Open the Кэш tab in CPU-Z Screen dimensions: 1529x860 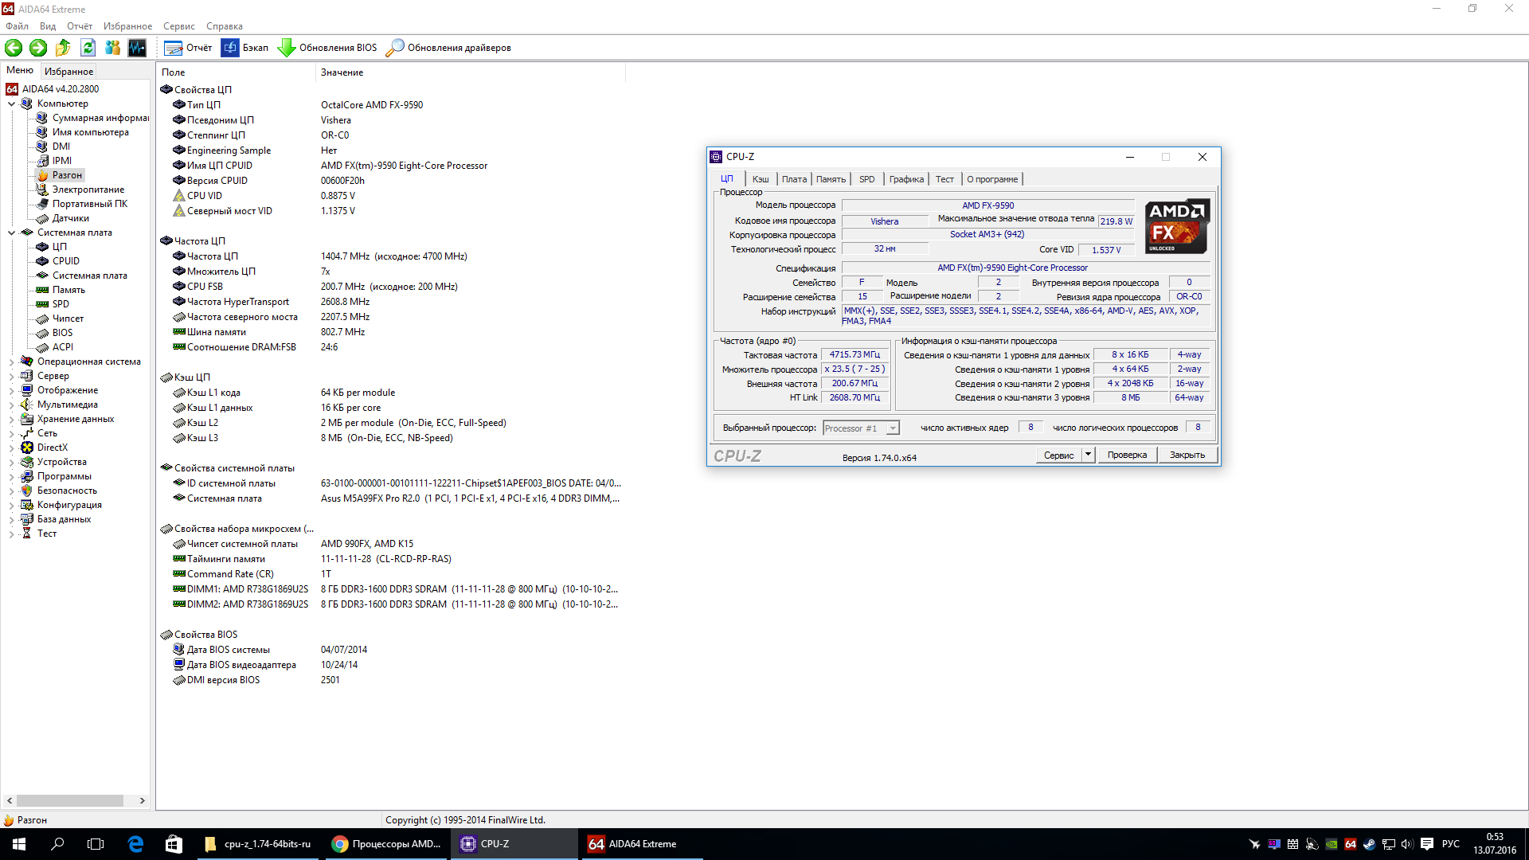(x=761, y=179)
